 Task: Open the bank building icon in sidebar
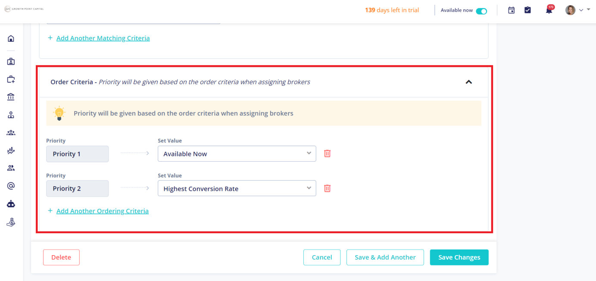tap(11, 97)
